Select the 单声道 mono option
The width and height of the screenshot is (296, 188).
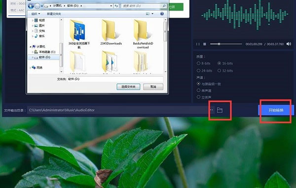point(204,91)
